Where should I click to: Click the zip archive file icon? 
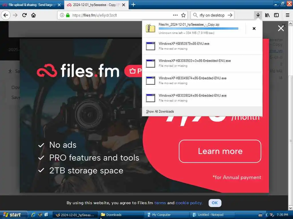tap(151, 29)
